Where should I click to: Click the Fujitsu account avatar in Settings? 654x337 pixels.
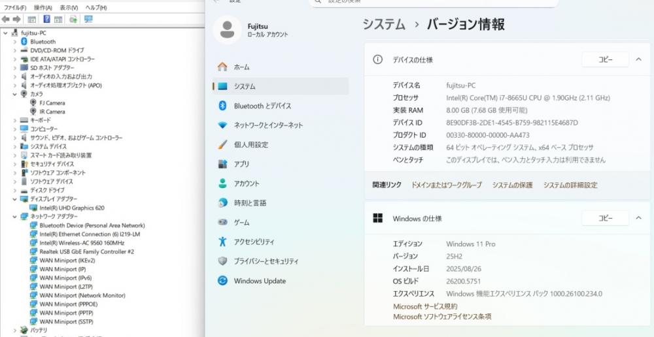227,30
